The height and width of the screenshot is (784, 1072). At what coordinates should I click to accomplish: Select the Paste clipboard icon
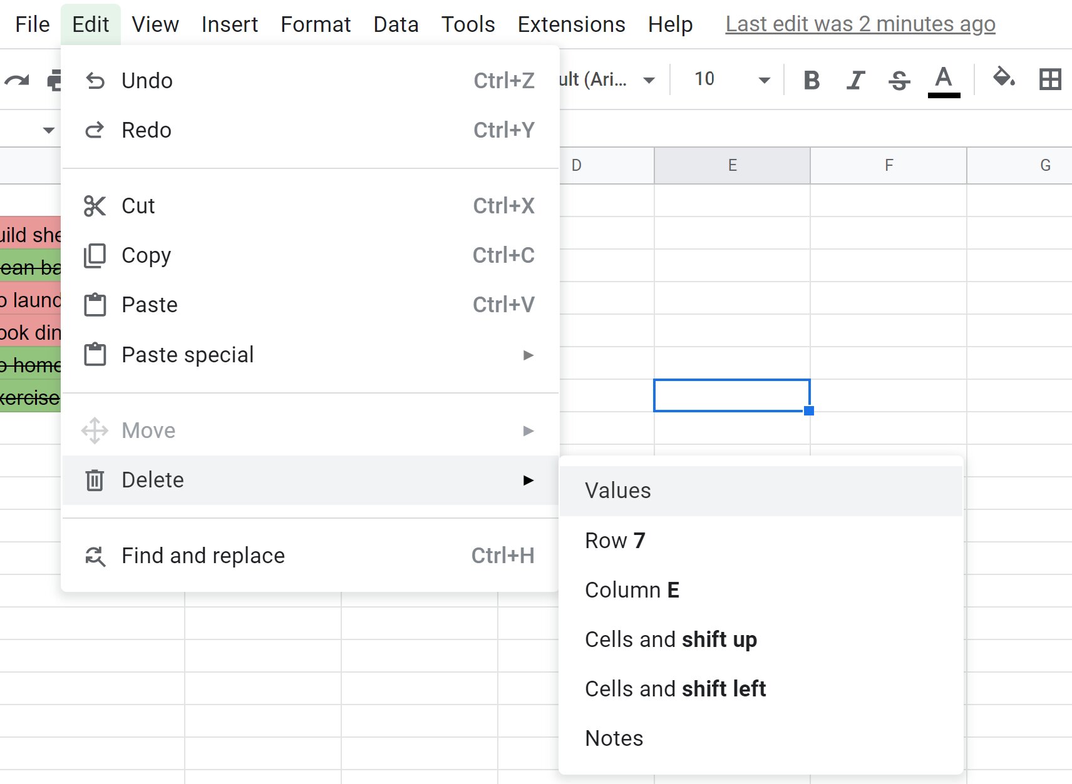(x=95, y=305)
